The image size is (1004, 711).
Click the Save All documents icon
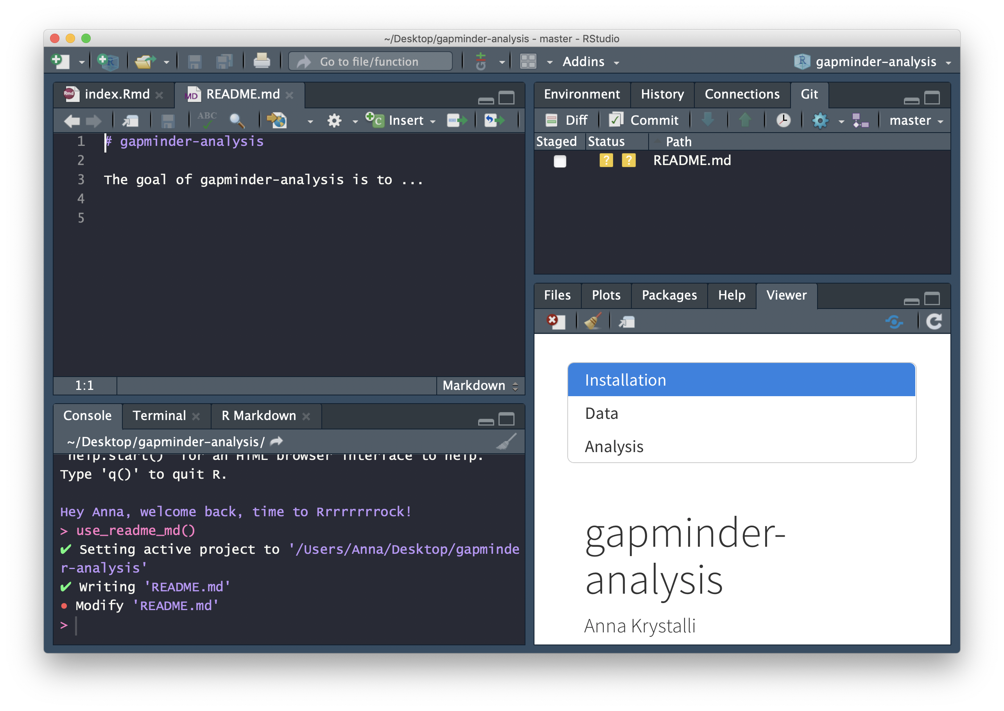(224, 61)
